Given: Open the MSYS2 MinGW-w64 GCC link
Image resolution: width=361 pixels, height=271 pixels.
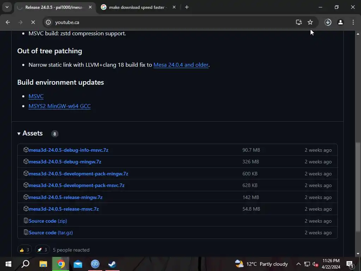Looking at the screenshot, I should coord(59,106).
